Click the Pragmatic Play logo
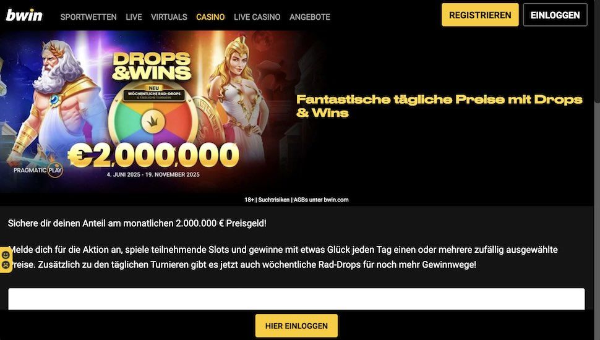The width and height of the screenshot is (600, 340). coord(38,170)
